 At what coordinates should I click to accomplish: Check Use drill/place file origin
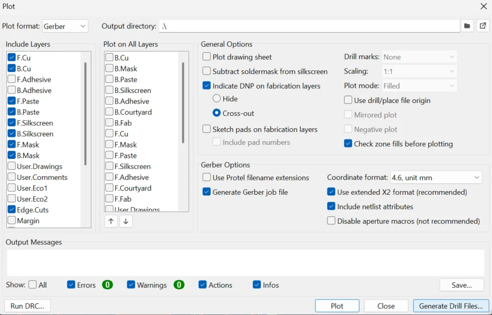pyautogui.click(x=348, y=100)
